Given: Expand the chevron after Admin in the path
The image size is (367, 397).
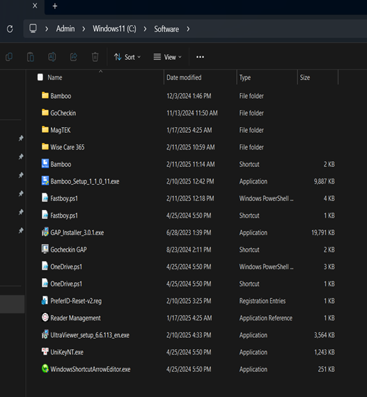Looking at the screenshot, I should pyautogui.click(x=84, y=29).
